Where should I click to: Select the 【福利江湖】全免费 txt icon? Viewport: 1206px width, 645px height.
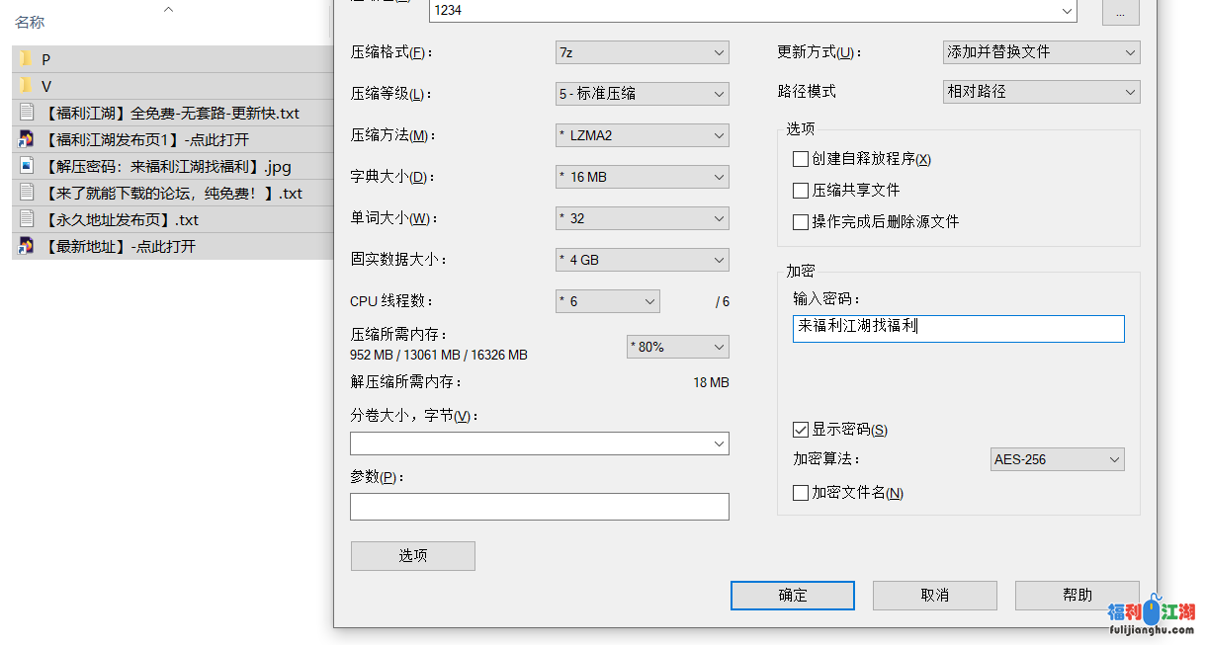tap(24, 112)
